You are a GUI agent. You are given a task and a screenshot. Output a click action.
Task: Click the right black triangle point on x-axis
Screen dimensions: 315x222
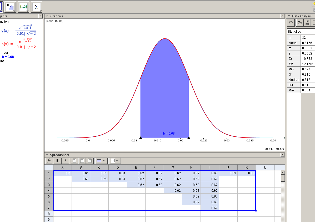click(189, 137)
